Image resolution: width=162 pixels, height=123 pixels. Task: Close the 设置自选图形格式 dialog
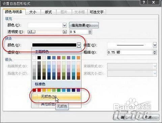pos(154,2)
